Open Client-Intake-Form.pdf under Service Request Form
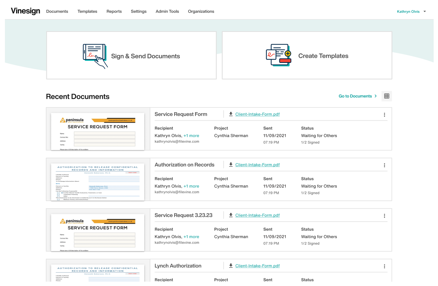Screen dimensions: 438x286 pos(257,114)
